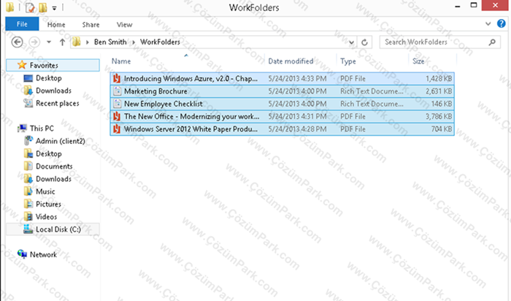Select the Windows Server 2012 PDF icon
The image size is (511, 301).
pos(117,129)
